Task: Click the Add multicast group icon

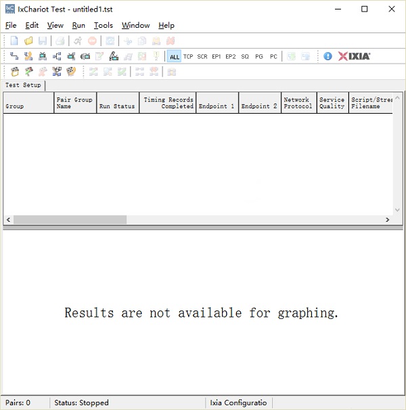Action: (57, 57)
